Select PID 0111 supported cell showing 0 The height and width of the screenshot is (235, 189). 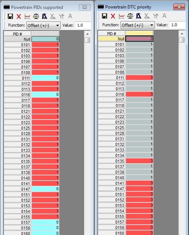[x=45, y=78]
